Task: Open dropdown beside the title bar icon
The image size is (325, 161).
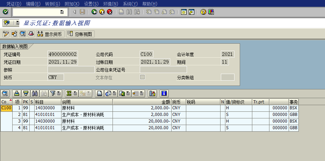Action: (x=17, y=23)
